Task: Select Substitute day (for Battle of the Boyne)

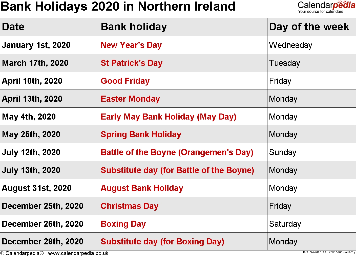Action: click(x=177, y=170)
